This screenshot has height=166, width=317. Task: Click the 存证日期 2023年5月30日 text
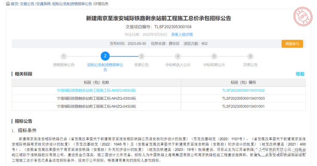pos(146,35)
